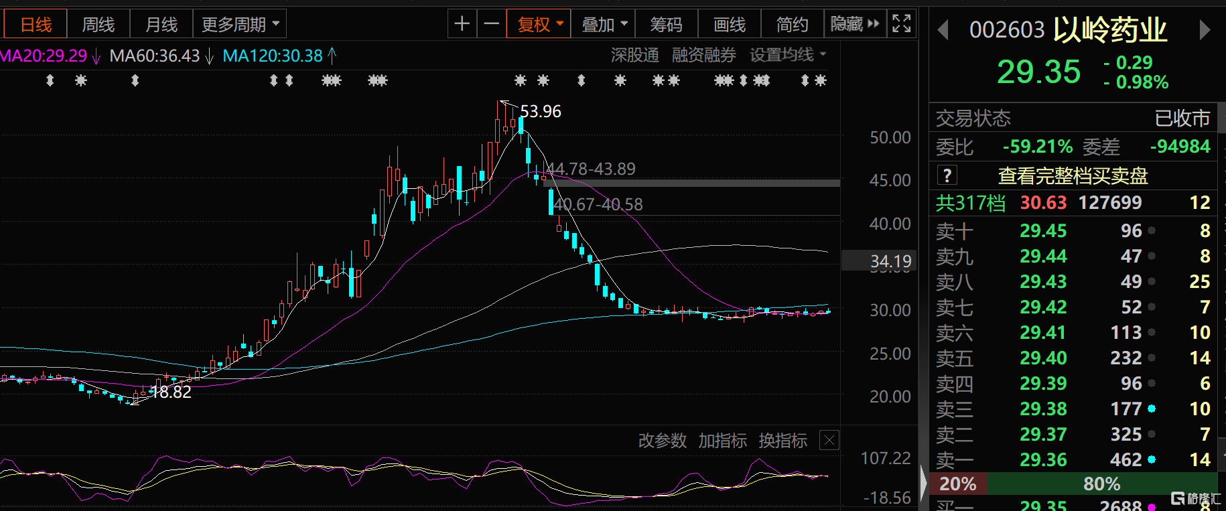
Task: Select 卖七 row at 29.42
Action: tap(1073, 307)
